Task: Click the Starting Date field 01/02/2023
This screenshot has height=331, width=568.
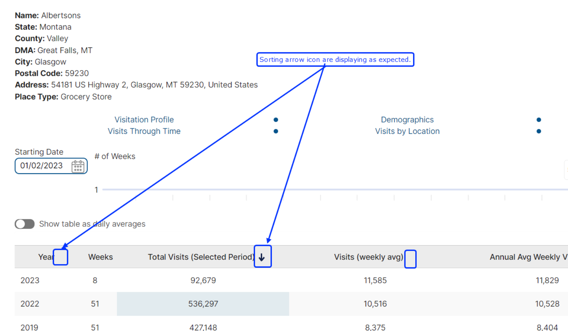Action: (x=41, y=166)
